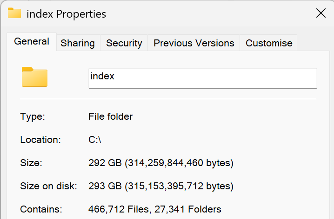Click the 293 GB size on disk value
Viewport: 334px width, 219px height.
160,186
